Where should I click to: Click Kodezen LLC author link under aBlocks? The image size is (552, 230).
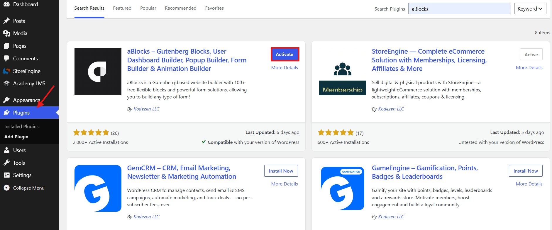click(x=146, y=109)
